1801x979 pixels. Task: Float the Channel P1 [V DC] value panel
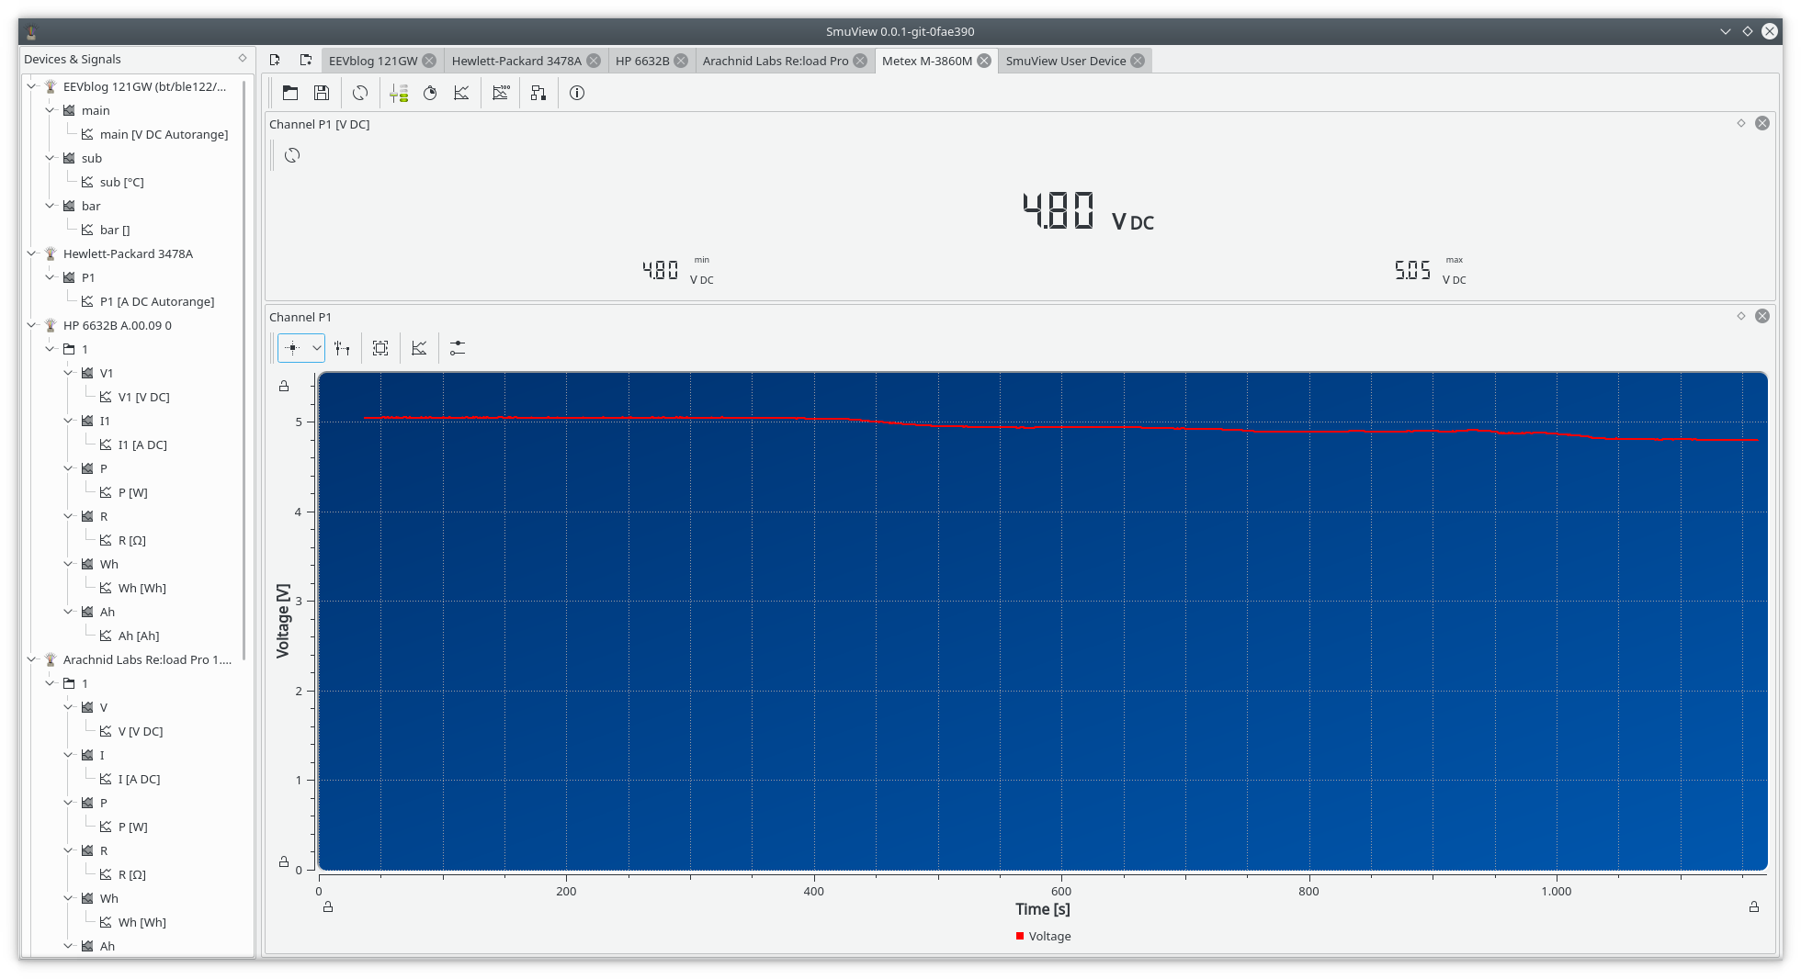coord(1741,123)
